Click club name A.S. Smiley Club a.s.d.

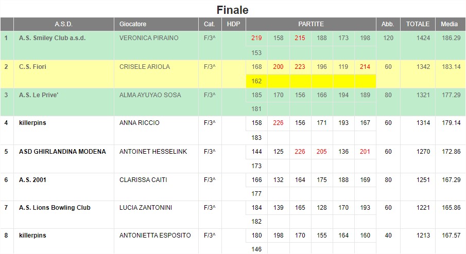pos(53,38)
